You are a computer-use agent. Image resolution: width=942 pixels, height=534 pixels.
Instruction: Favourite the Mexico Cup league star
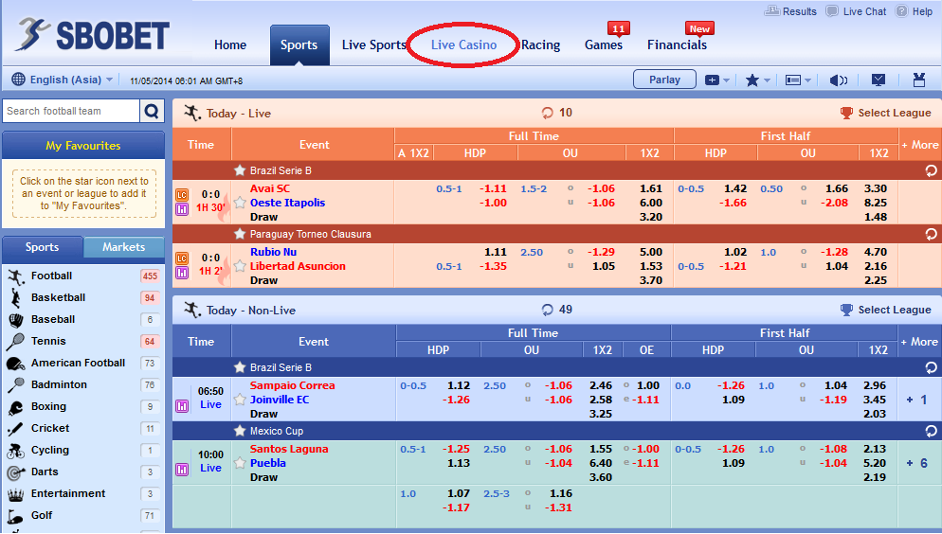coord(240,431)
